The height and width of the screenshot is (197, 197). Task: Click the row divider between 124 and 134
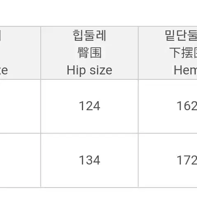point(89,133)
